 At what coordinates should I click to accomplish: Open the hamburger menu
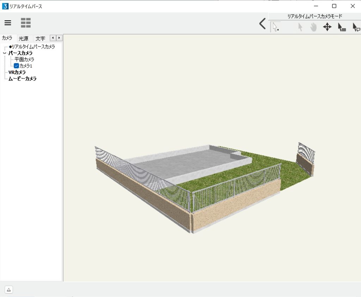click(8, 23)
